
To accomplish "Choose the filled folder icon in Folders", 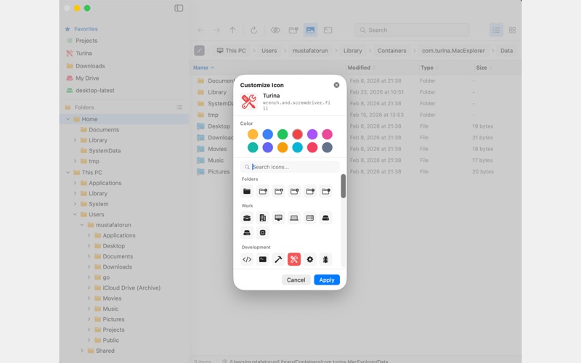I will (x=247, y=191).
